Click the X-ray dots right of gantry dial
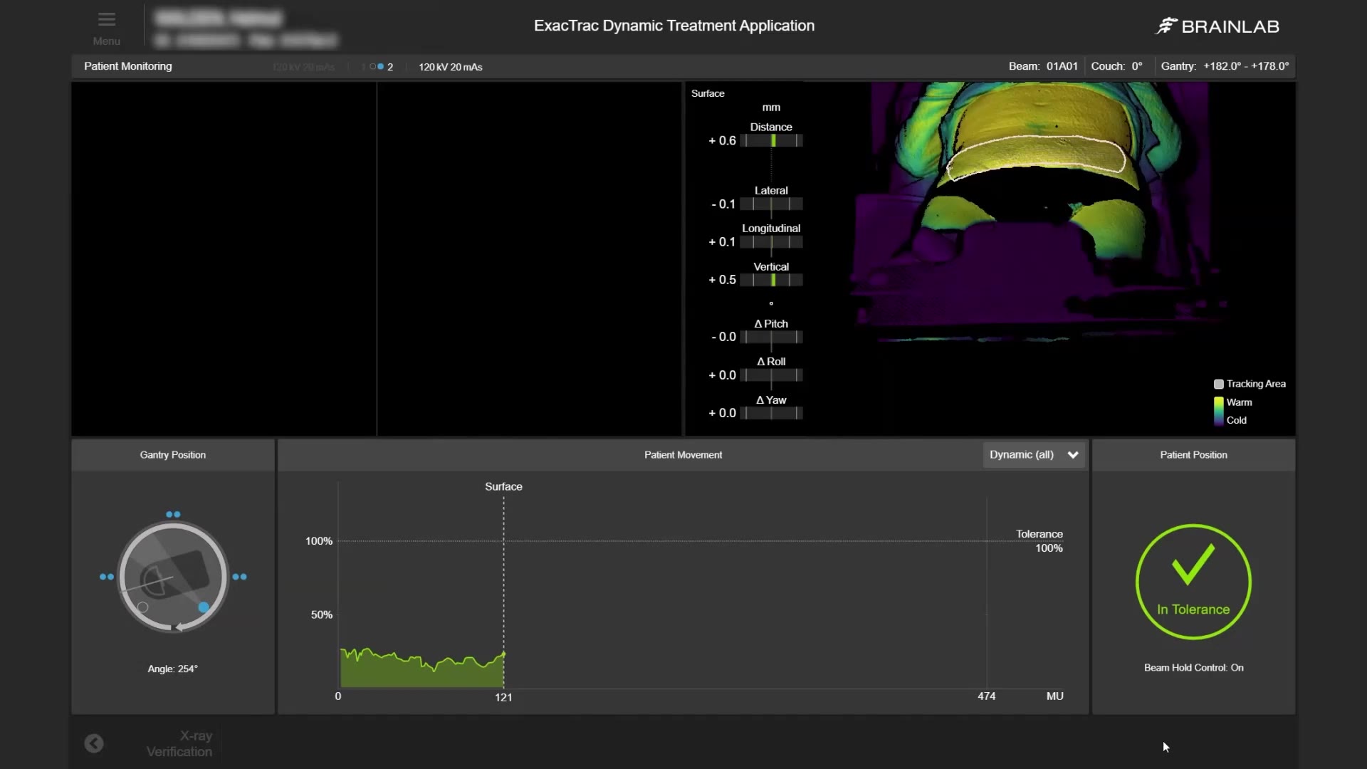This screenshot has width=1367, height=769. tap(240, 577)
